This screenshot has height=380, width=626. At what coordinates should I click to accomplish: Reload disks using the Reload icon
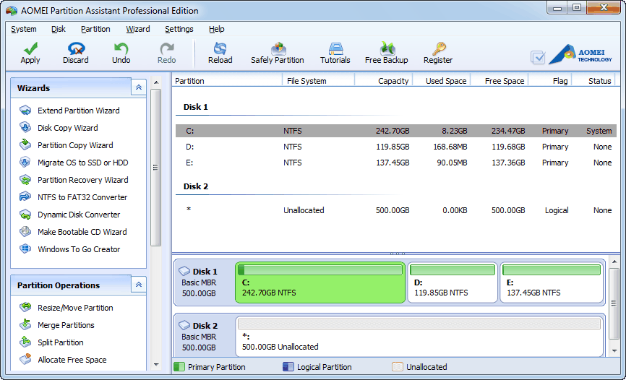pyautogui.click(x=220, y=49)
